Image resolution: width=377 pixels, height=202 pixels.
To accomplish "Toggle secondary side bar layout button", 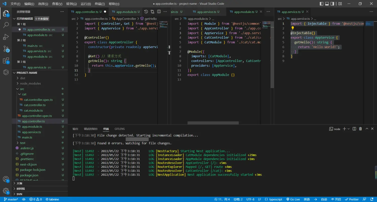I will [x=333, y=4].
